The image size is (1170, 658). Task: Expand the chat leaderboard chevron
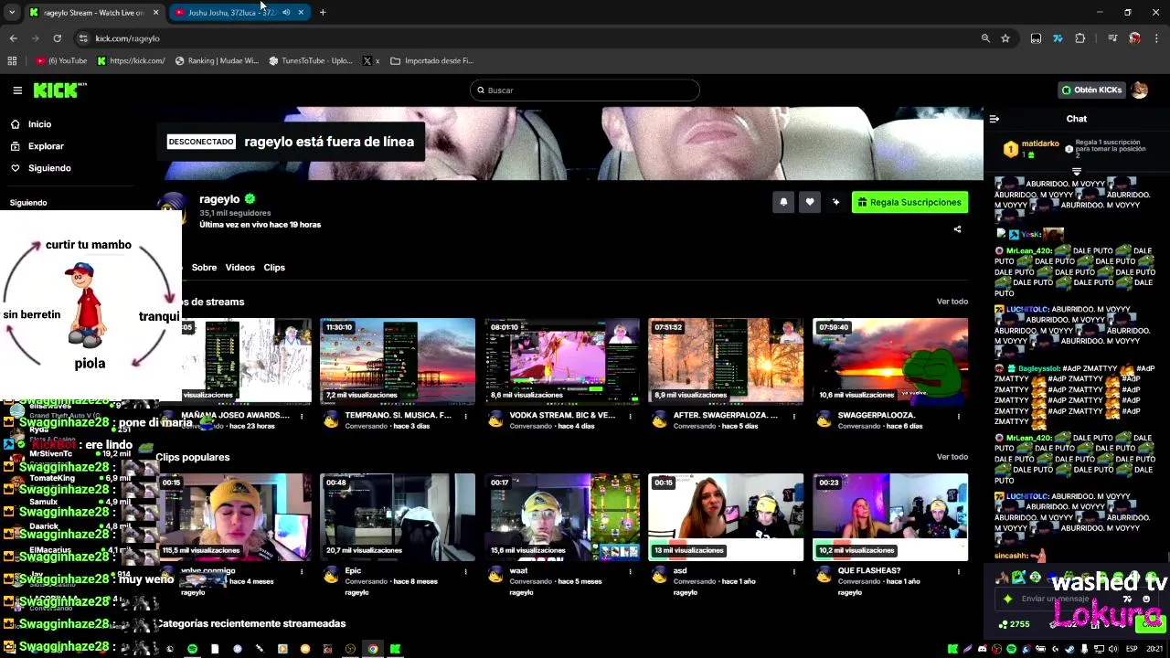1077,172
